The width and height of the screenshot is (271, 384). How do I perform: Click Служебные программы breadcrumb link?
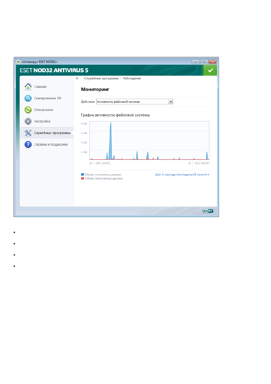click(x=101, y=78)
